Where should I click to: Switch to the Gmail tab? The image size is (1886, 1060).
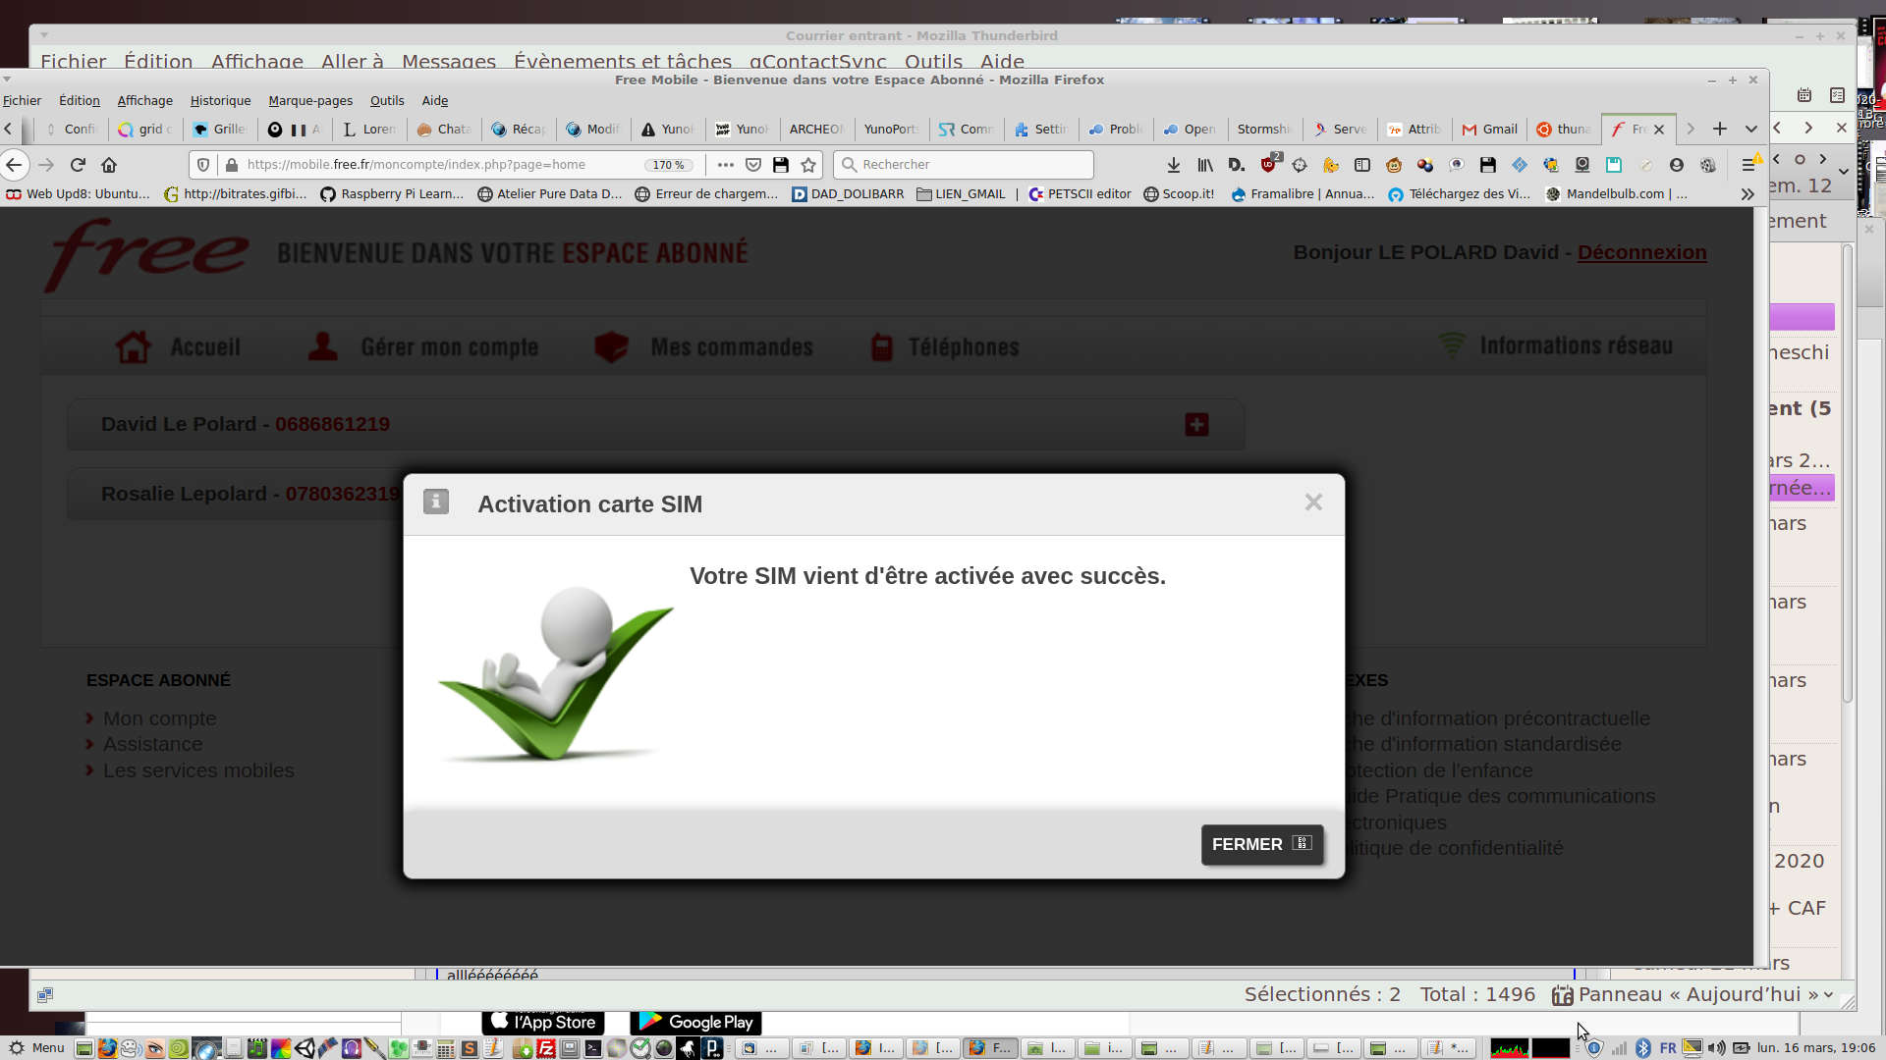tap(1490, 129)
